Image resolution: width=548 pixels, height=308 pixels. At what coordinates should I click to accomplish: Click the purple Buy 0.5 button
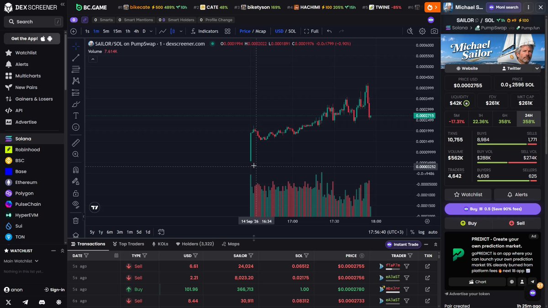[x=492, y=209]
